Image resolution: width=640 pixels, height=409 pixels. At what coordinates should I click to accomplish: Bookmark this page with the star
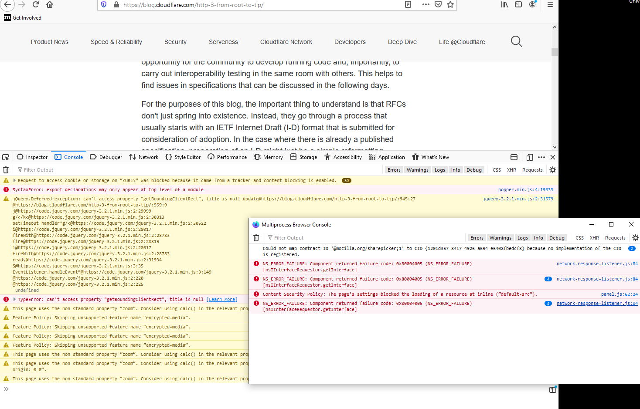coord(450,4)
